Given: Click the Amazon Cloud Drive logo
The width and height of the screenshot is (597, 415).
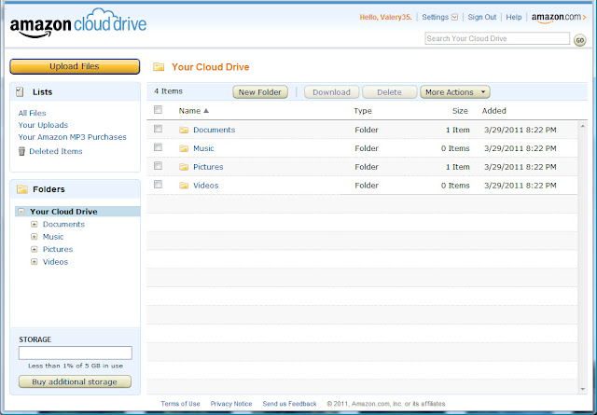Looking at the screenshot, I should (78, 23).
